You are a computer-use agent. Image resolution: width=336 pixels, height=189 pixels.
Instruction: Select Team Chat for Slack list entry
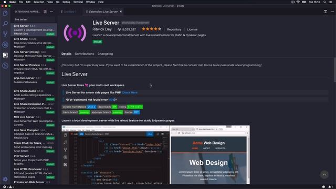click(x=34, y=147)
